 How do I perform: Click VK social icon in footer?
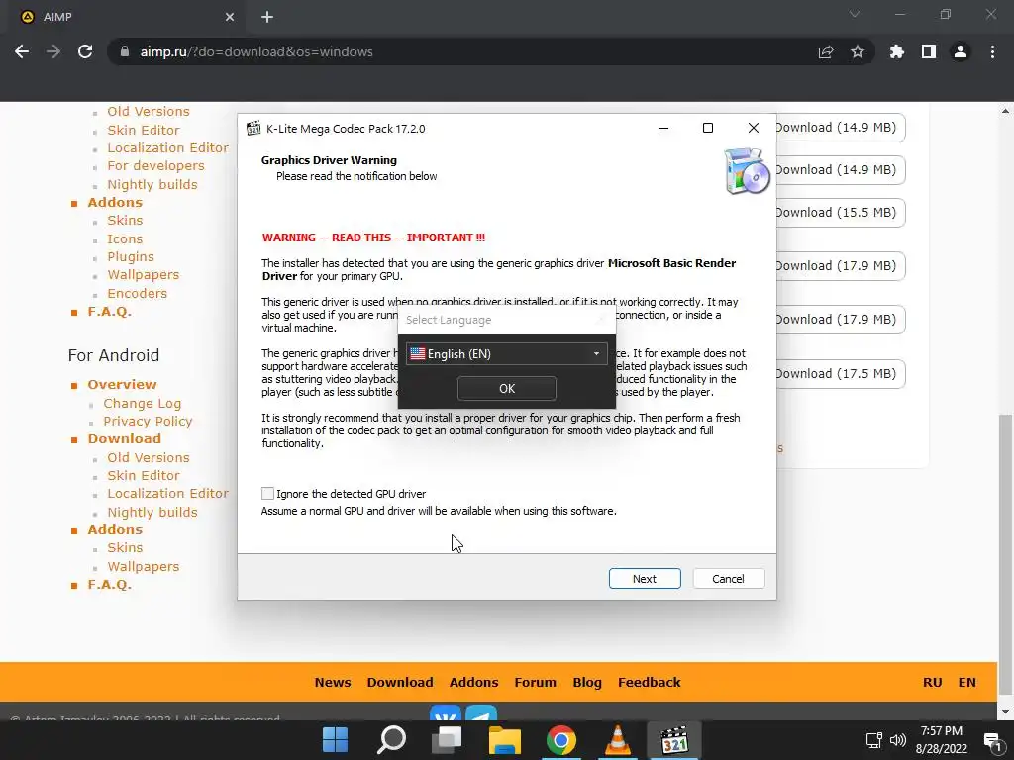(446, 714)
